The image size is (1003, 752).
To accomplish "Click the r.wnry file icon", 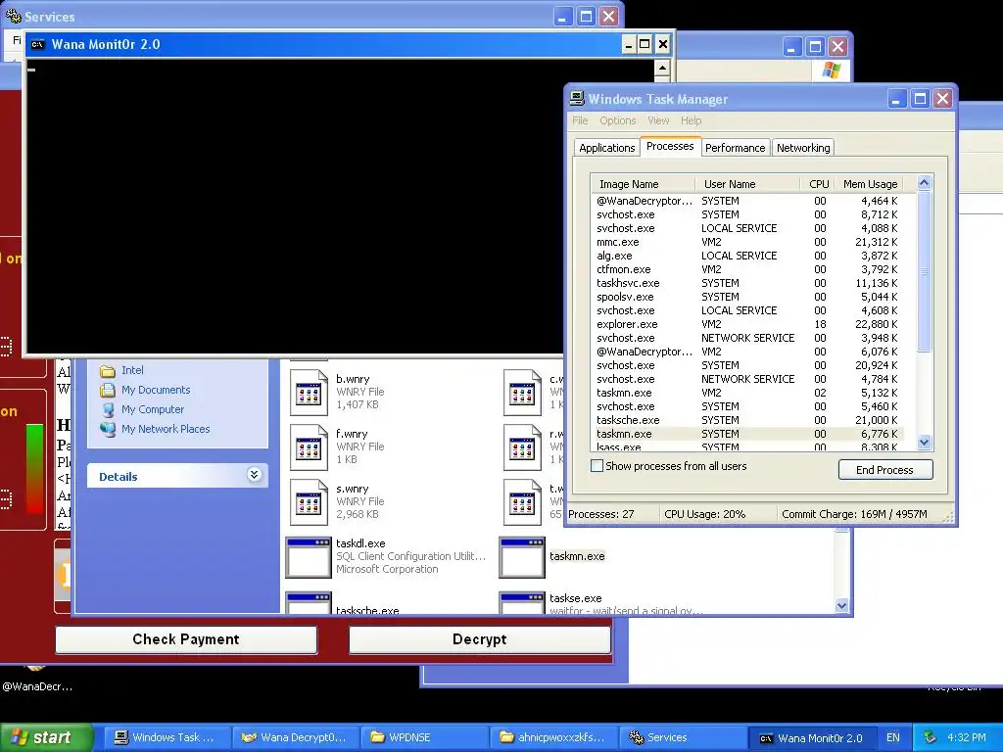I will pos(523,446).
